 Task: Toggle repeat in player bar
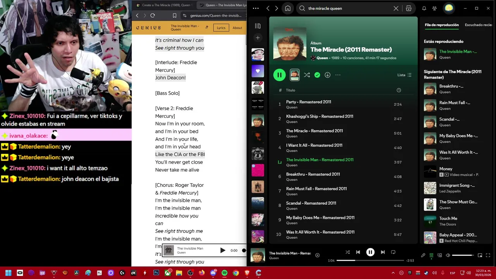tap(393, 252)
